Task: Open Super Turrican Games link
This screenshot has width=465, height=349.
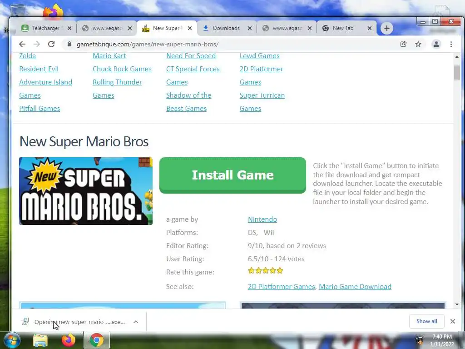Action: point(262,102)
